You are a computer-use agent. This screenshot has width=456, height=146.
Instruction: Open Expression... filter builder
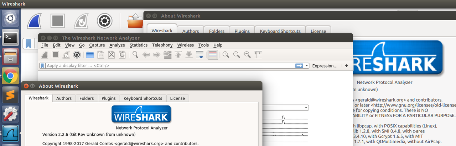(x=325, y=66)
